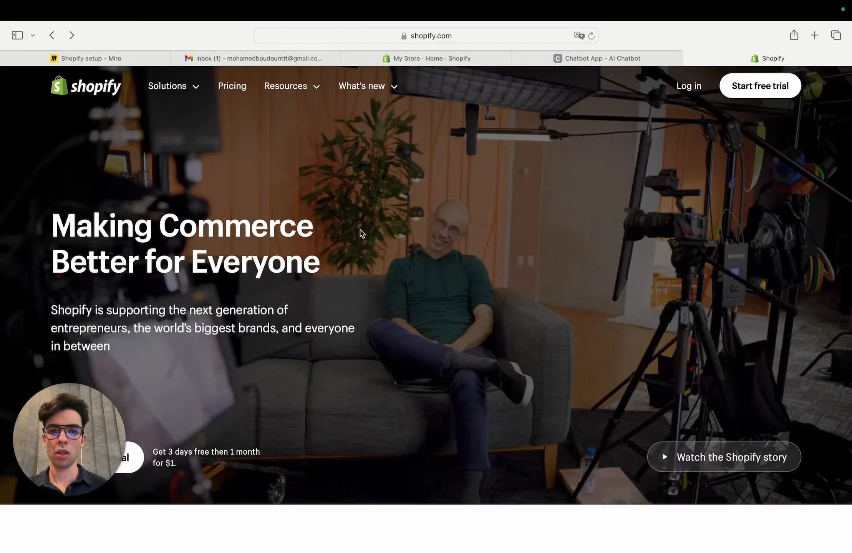Toggle the Safari sidebar

[x=17, y=35]
